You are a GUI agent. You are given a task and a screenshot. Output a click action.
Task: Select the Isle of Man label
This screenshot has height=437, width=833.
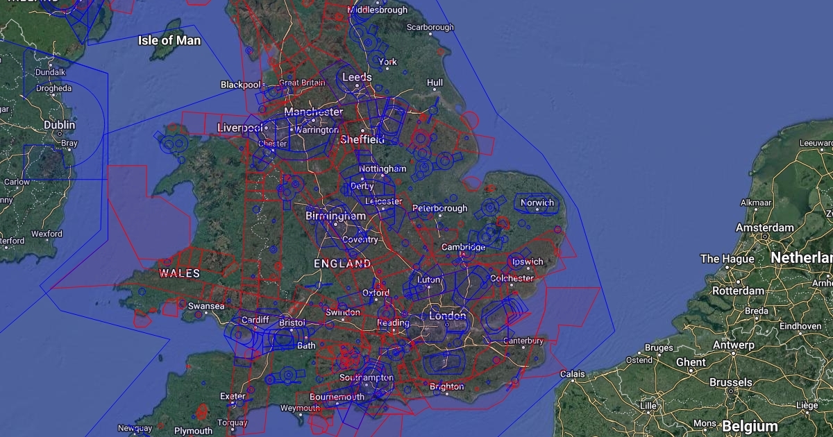pyautogui.click(x=169, y=40)
